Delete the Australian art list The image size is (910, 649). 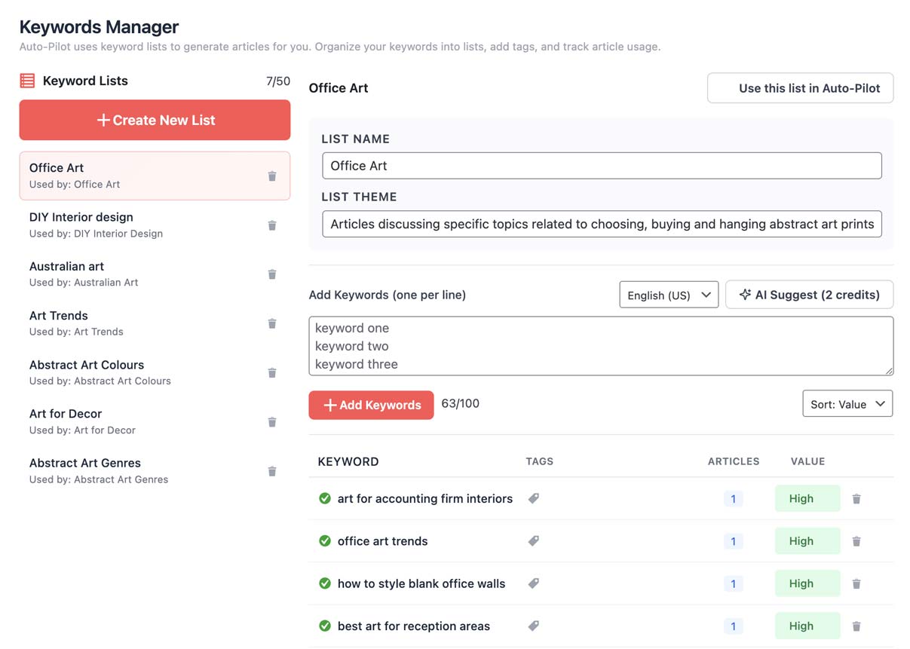(272, 274)
